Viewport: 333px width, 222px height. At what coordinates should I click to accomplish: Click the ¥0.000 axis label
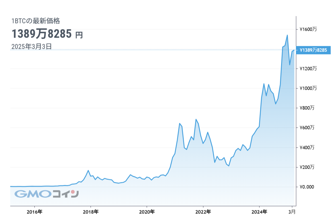[307, 187]
